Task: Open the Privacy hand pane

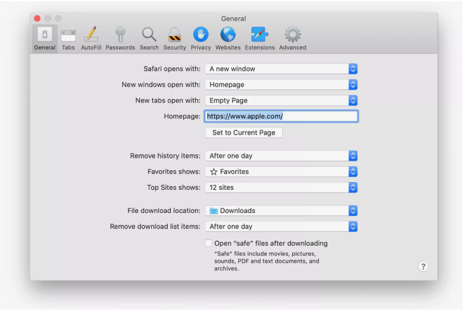Action: click(201, 39)
